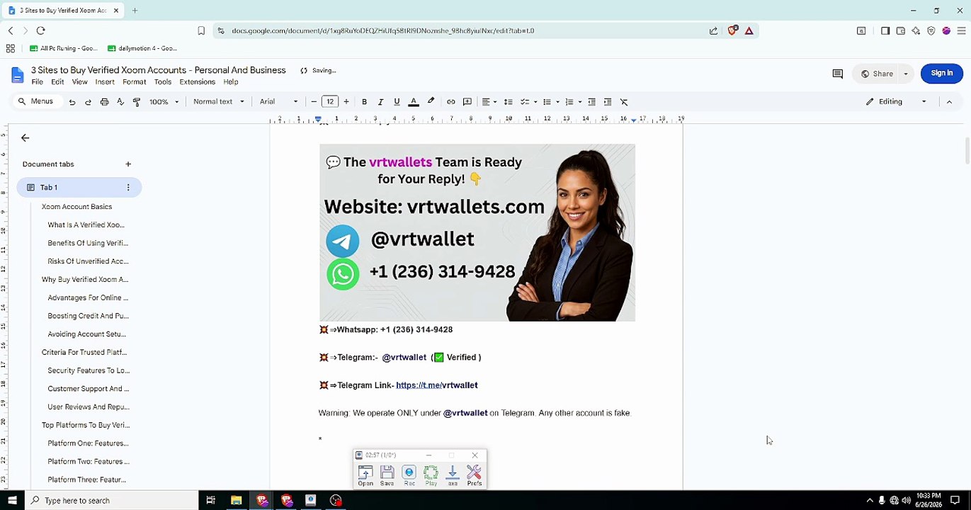Open the highlight color picker
The width and height of the screenshot is (971, 510).
click(x=431, y=102)
